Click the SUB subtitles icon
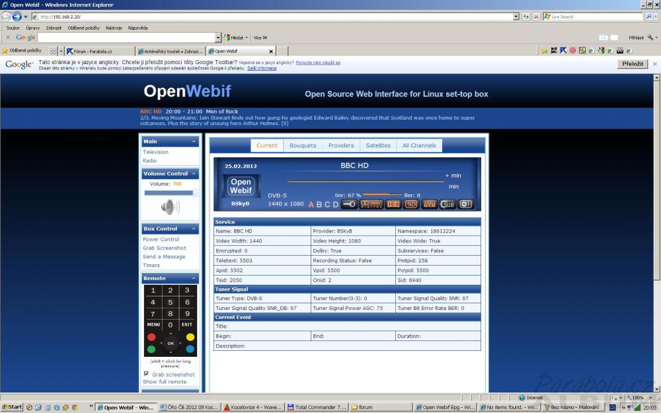The image size is (661, 413). (x=447, y=204)
